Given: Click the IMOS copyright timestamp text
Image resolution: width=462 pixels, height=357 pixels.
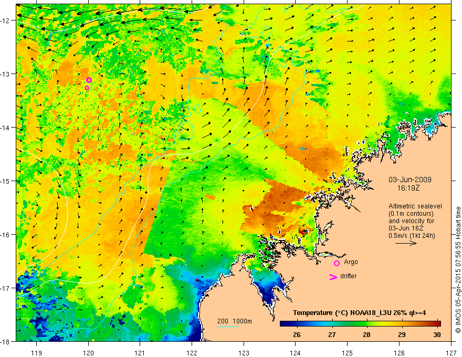Looking at the screenshot, I should [x=458, y=270].
